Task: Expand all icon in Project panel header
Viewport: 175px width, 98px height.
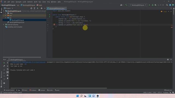Action: click(x=34, y=8)
